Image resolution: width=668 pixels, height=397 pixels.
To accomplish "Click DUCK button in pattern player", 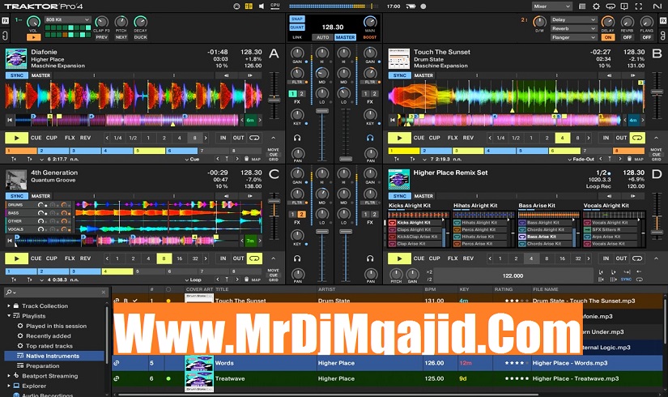I will point(141,37).
